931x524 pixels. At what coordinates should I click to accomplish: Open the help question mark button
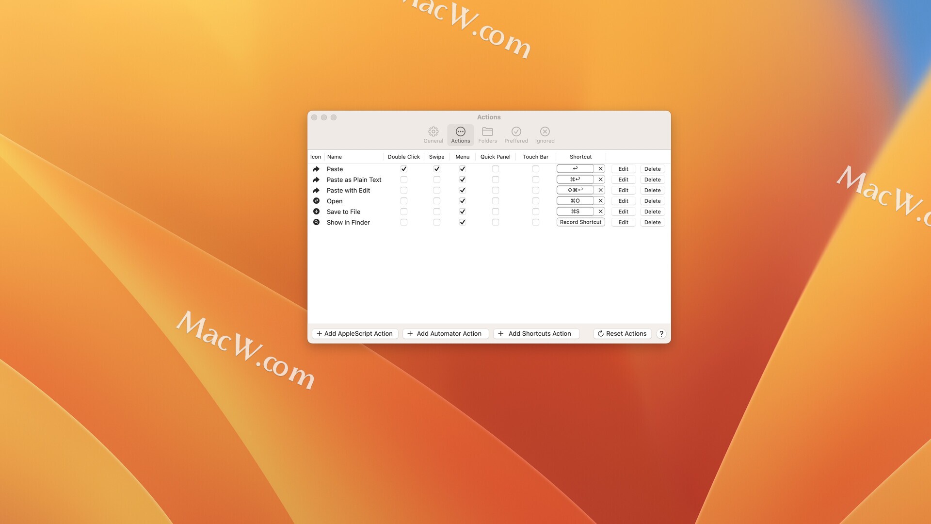point(661,334)
